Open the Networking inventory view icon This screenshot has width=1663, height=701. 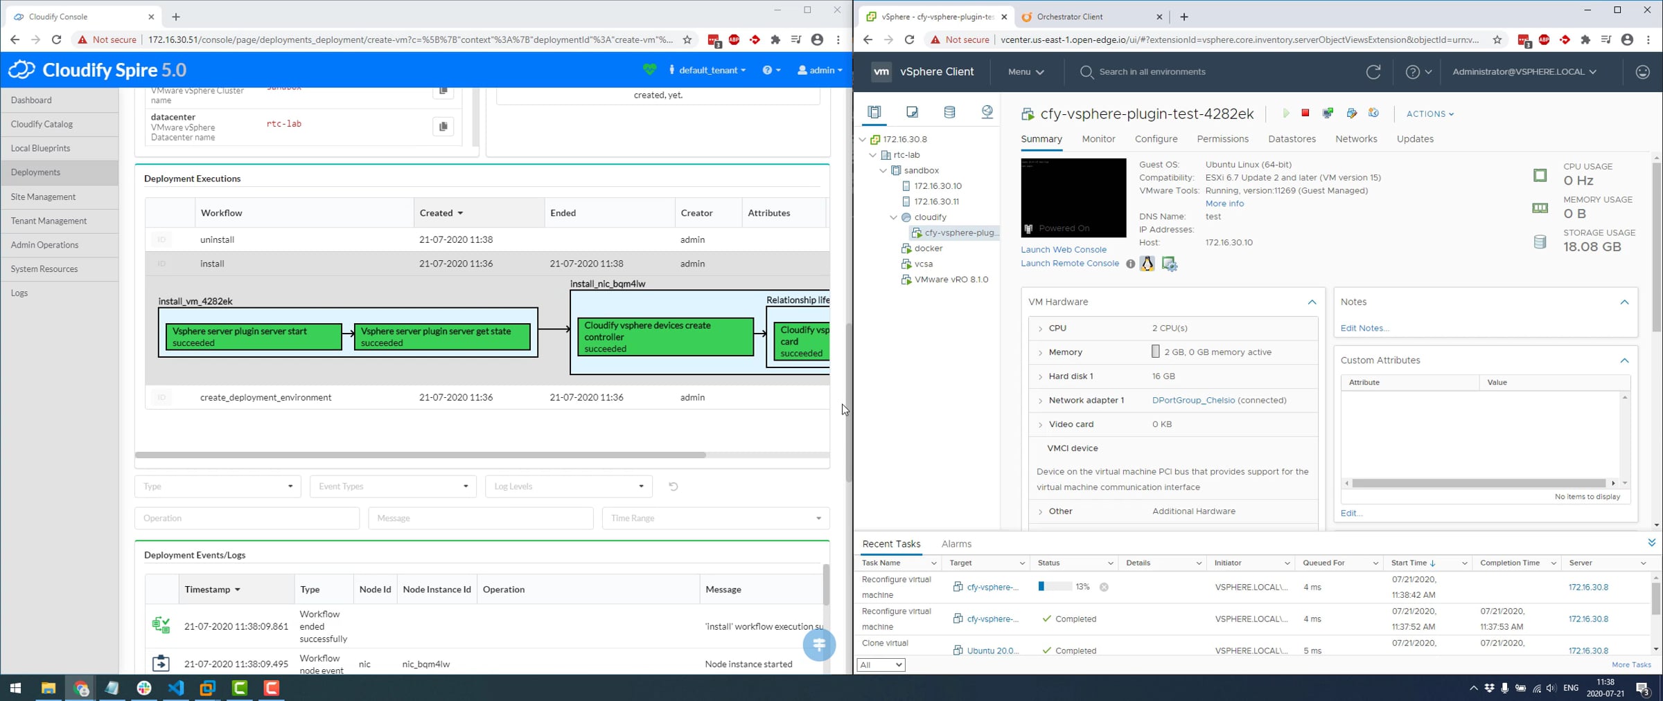pos(987,111)
